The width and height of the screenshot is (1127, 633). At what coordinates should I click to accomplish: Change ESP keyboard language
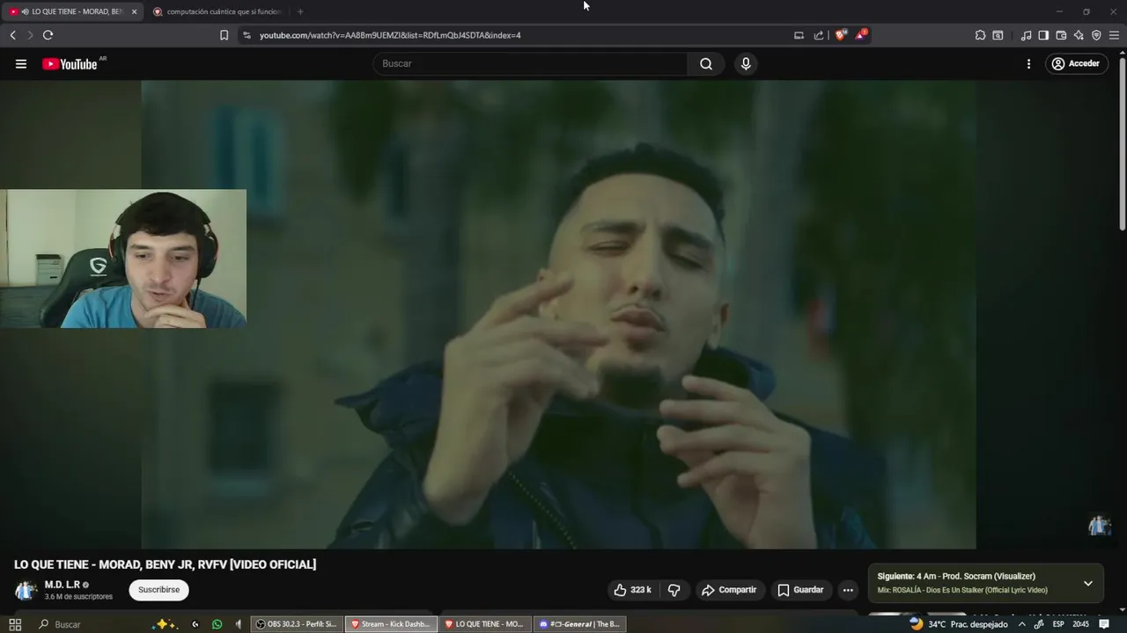click(x=1058, y=624)
